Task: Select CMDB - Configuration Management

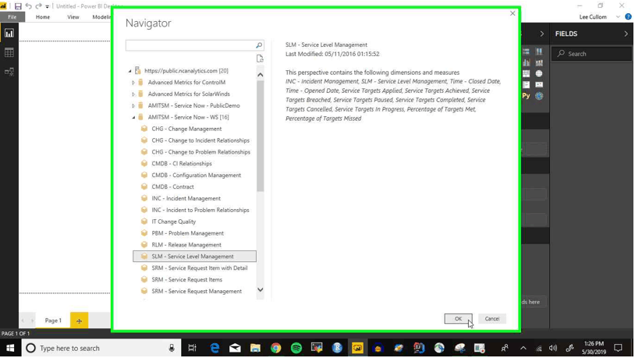Action: [196, 175]
